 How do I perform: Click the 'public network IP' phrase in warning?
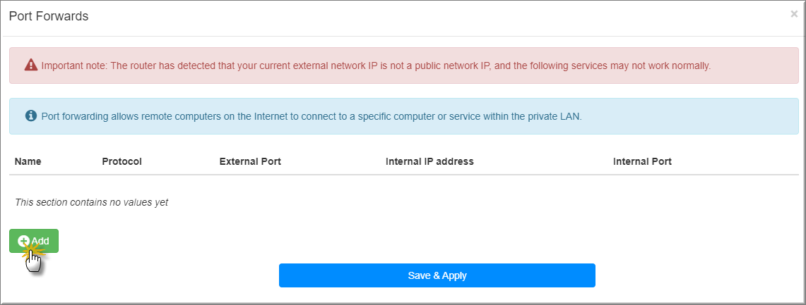[x=451, y=66]
